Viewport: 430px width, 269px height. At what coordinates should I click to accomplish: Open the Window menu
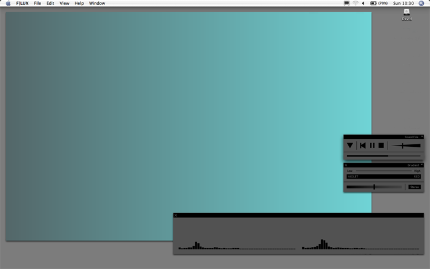(x=97, y=3)
